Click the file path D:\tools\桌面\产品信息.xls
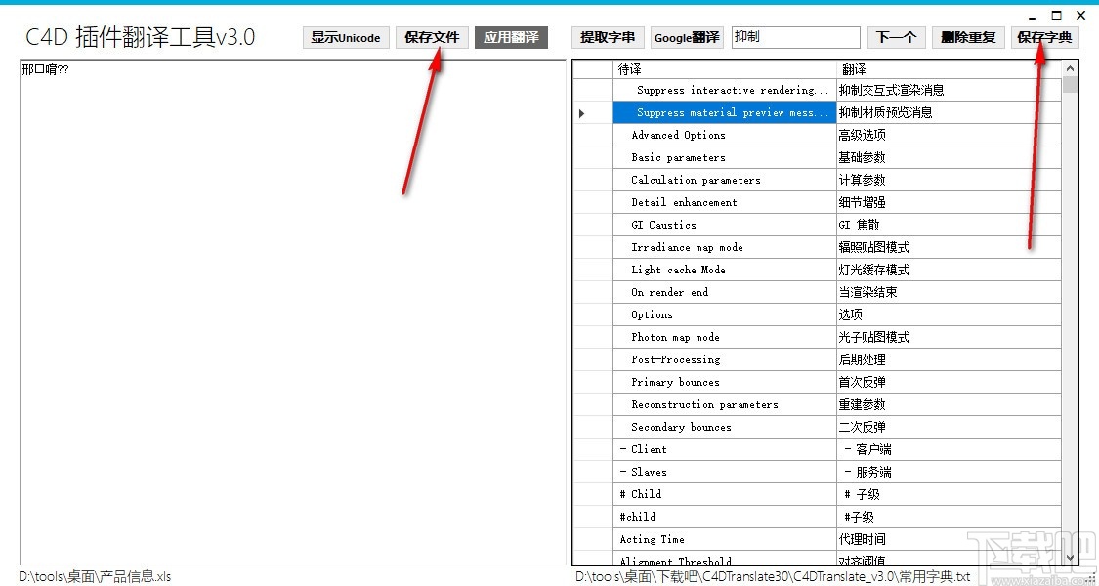1099x586 pixels. tap(95, 577)
